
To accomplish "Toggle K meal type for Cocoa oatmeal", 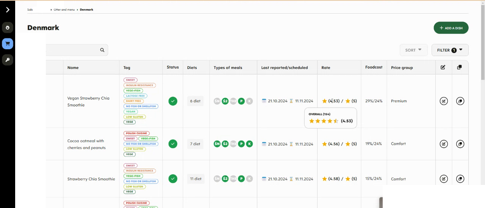I will coord(249,144).
